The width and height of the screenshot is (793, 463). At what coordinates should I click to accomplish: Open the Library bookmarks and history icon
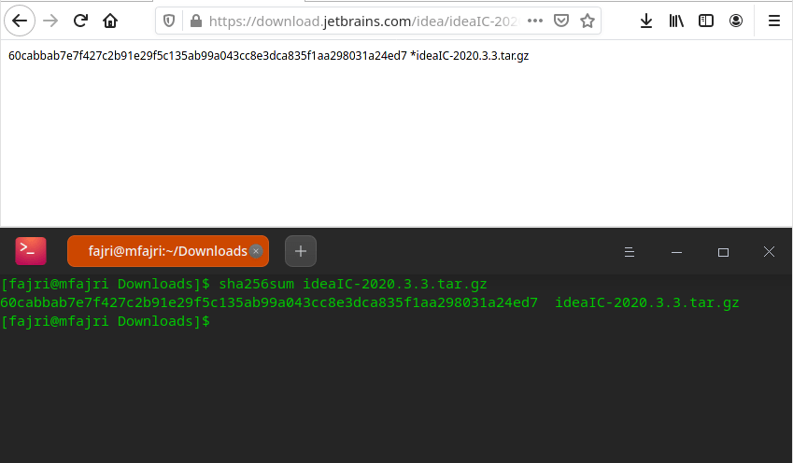click(x=676, y=21)
